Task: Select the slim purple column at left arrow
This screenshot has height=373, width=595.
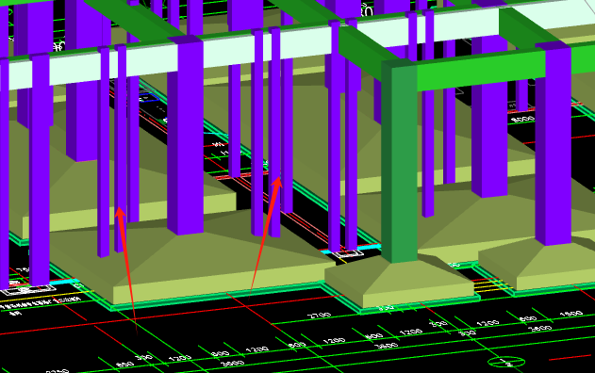Action: (121, 148)
